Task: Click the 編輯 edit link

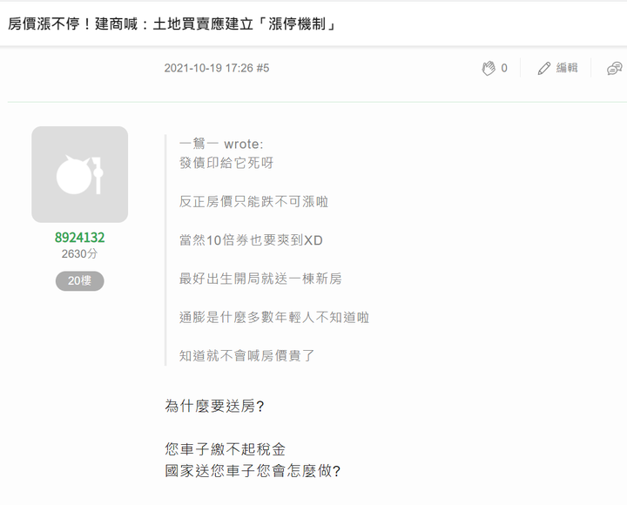Action: tap(567, 68)
